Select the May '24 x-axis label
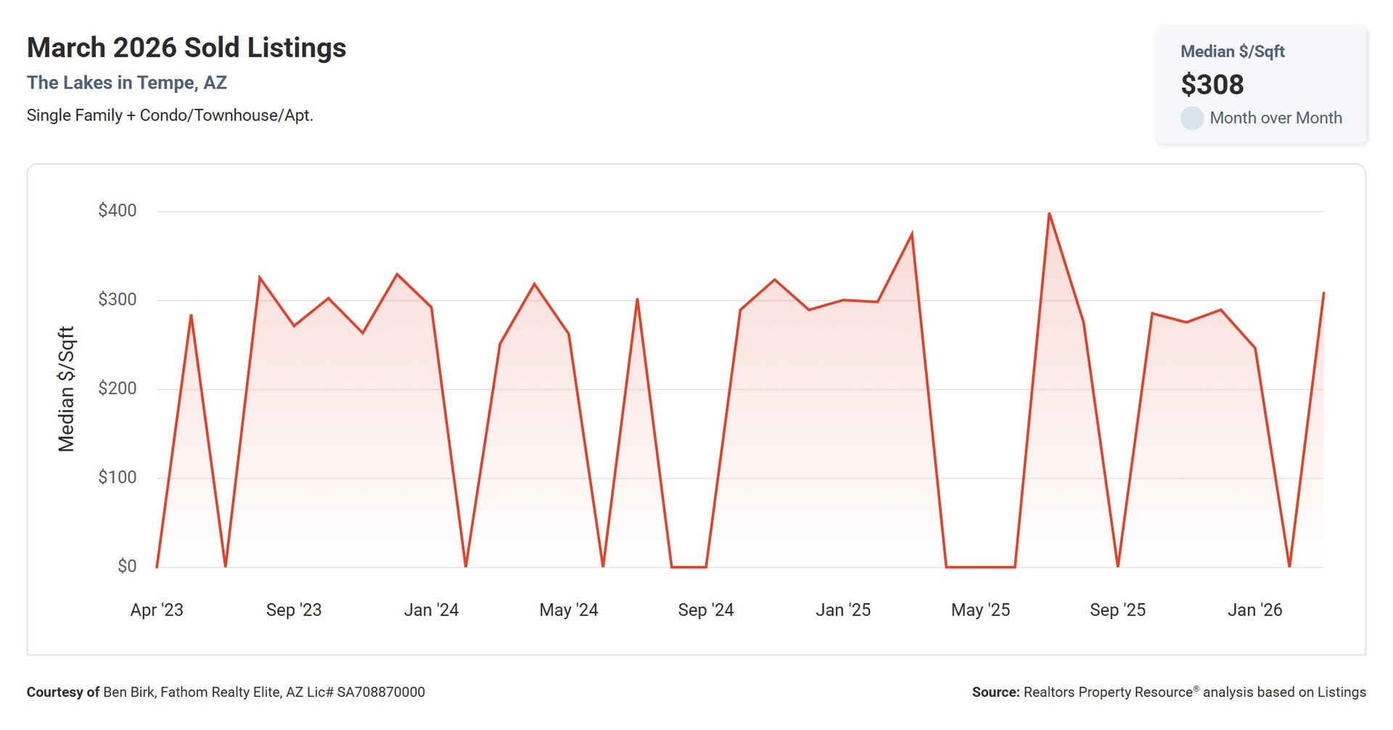The width and height of the screenshot is (1393, 730). click(x=568, y=610)
